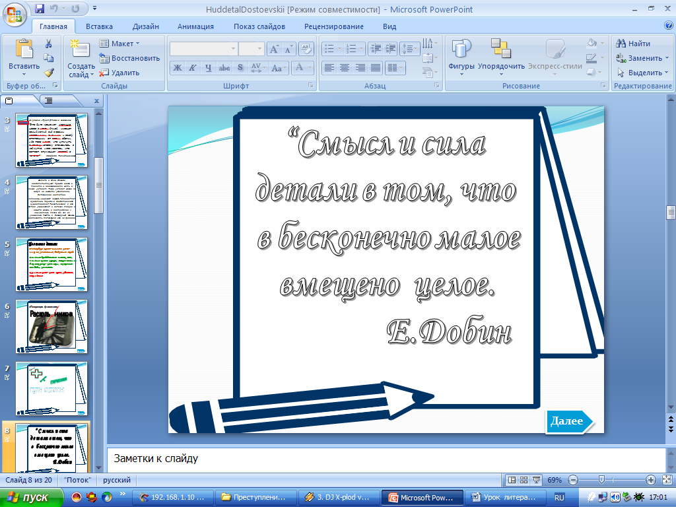Align text right
The width and height of the screenshot is (676, 507).
[x=360, y=68]
